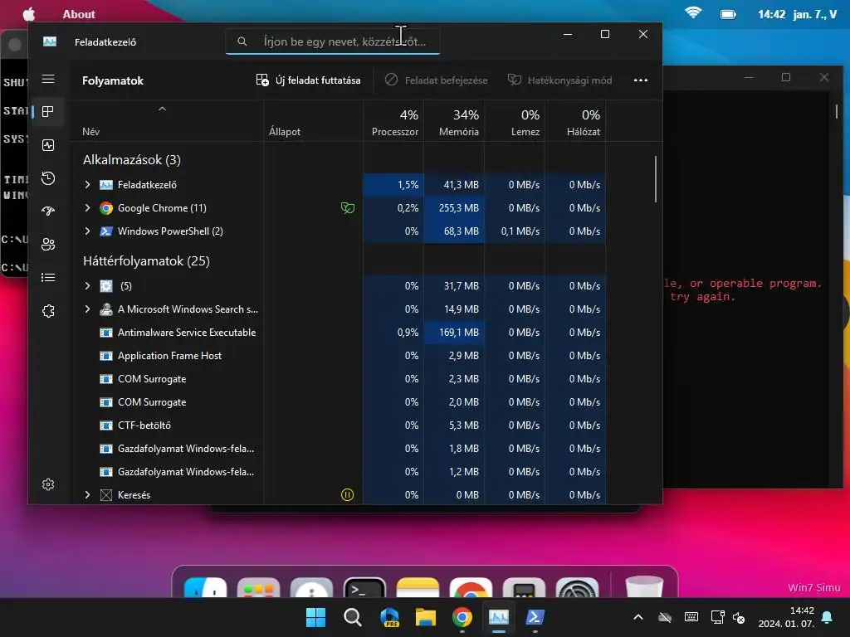Open the Task Manager hamburger navigation menu

click(48, 79)
